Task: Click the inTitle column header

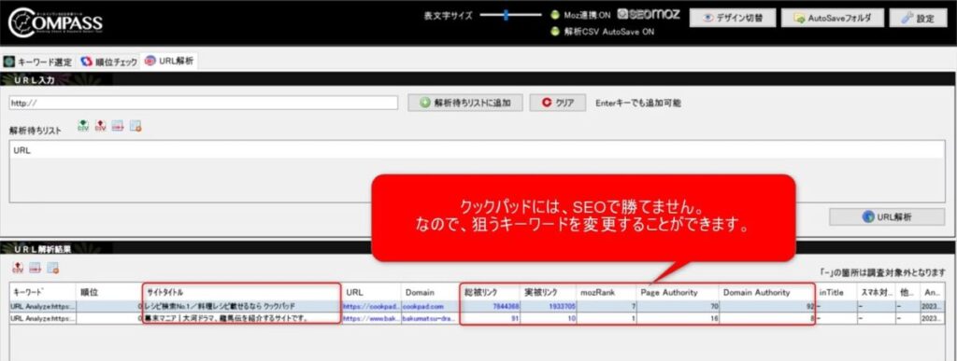Action: [836, 292]
